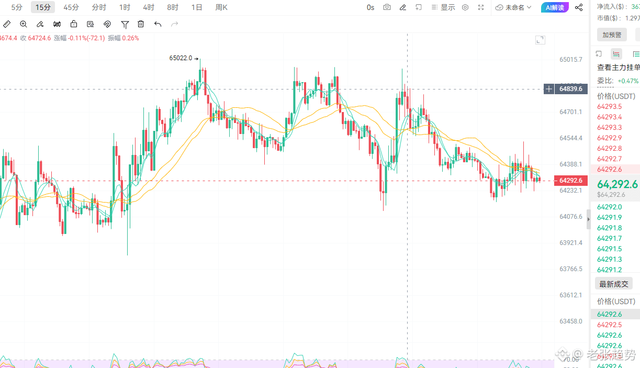Click the add-panel icon beside pencil
Image resolution: width=640 pixels, height=368 pixels.
tap(419, 7)
